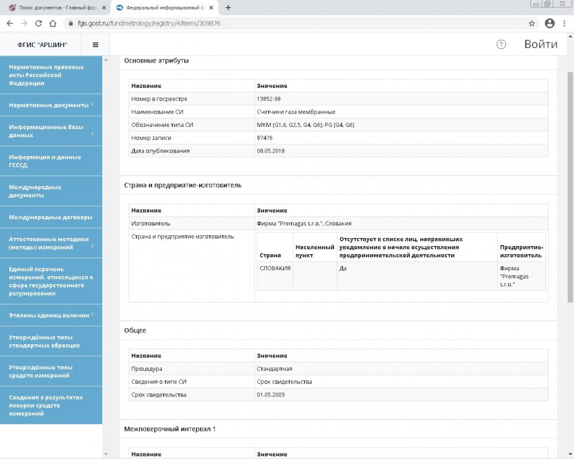Open Сведения о результатах поверки item

51,405
